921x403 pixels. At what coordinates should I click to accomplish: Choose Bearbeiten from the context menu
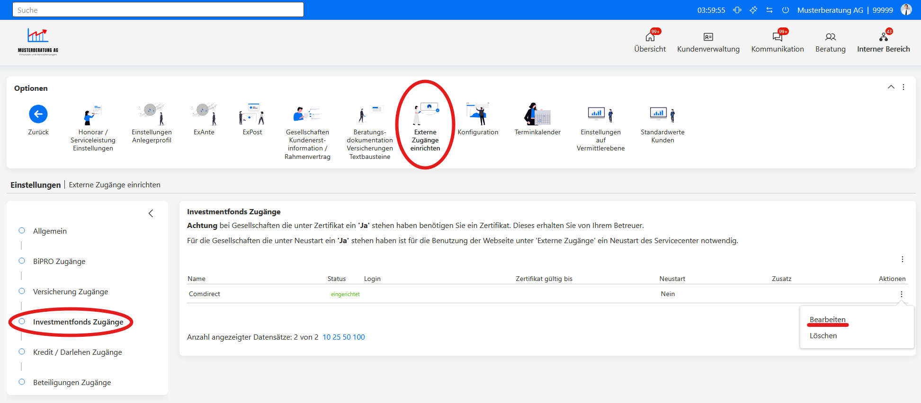tap(828, 320)
